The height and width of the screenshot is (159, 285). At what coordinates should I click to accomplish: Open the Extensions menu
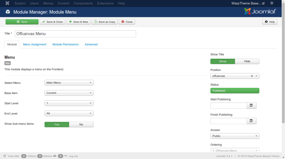pyautogui.click(x=105, y=3)
